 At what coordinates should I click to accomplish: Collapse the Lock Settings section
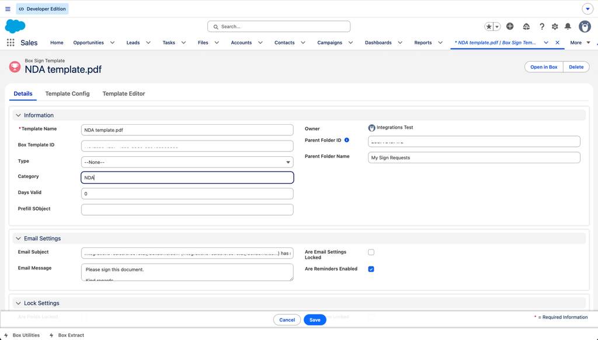(x=18, y=303)
